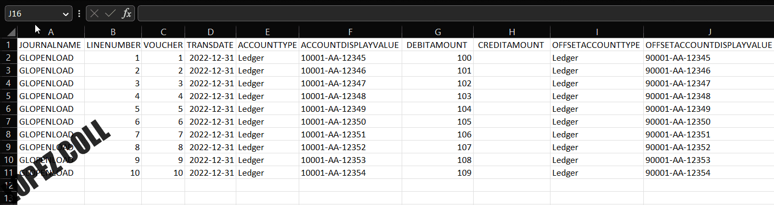Click the formula bar options dots handle
Viewport: 774px width, 205px height.
tap(79, 14)
